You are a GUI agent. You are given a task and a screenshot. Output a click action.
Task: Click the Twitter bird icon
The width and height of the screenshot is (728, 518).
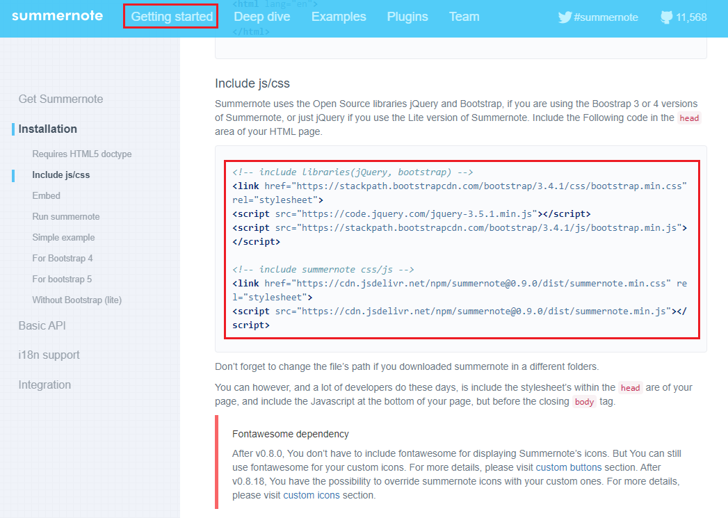[x=565, y=17]
